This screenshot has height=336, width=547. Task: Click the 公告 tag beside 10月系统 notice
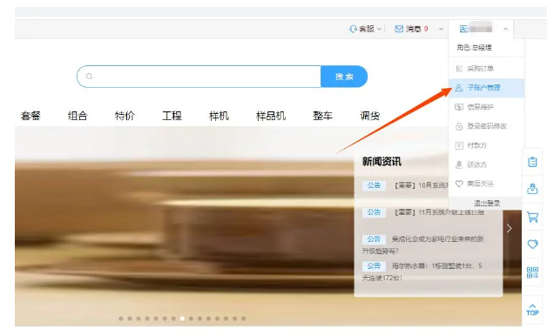tap(374, 185)
